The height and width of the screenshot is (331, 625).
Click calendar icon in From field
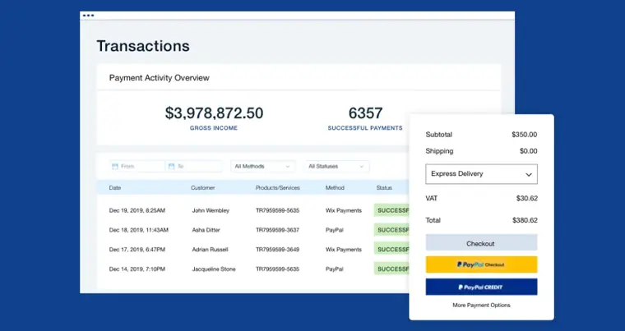point(115,167)
